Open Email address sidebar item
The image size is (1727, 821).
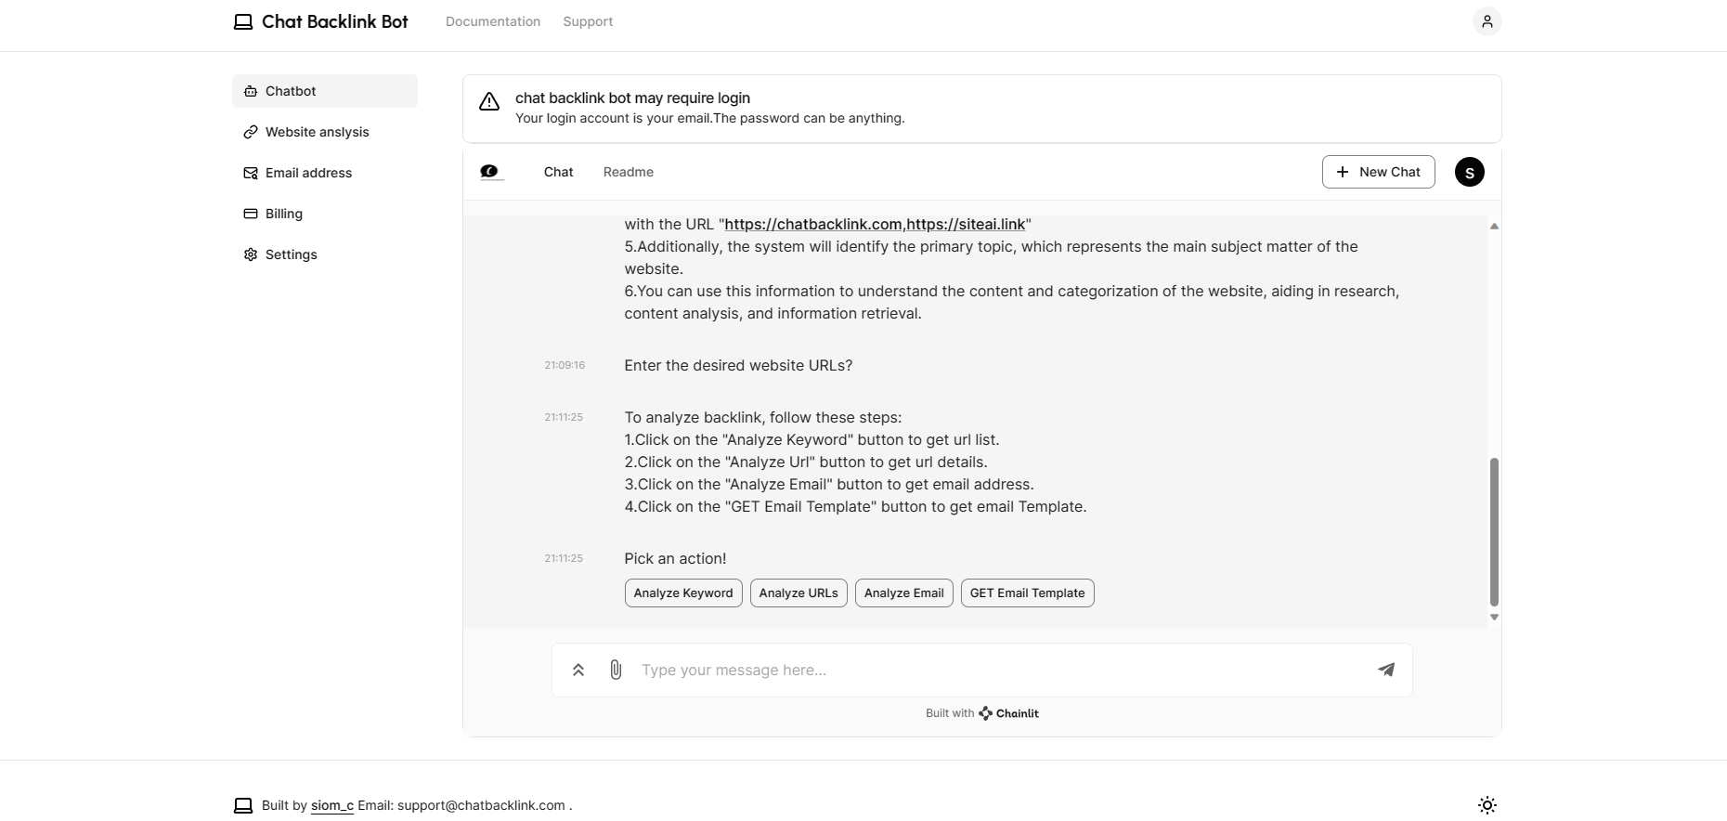pyautogui.click(x=308, y=173)
